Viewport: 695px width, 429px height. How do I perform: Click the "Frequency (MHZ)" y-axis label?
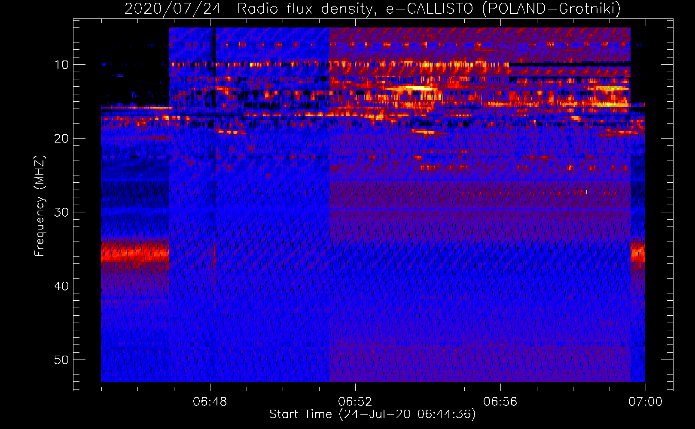point(40,205)
